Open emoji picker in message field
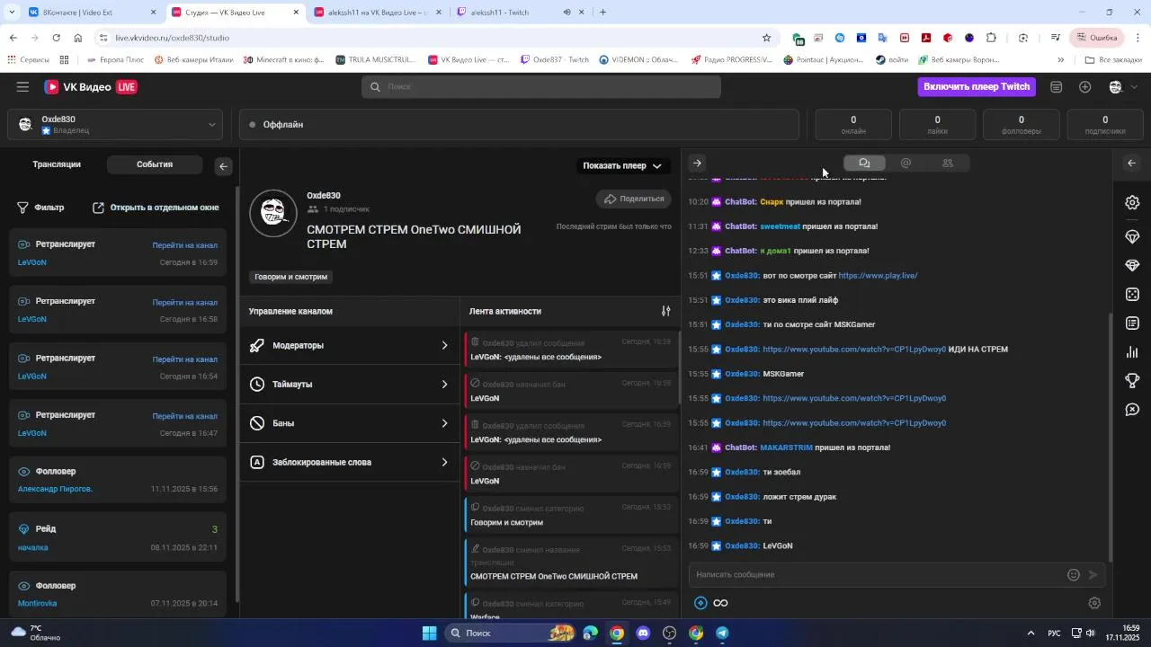The image size is (1151, 647). point(1073,575)
